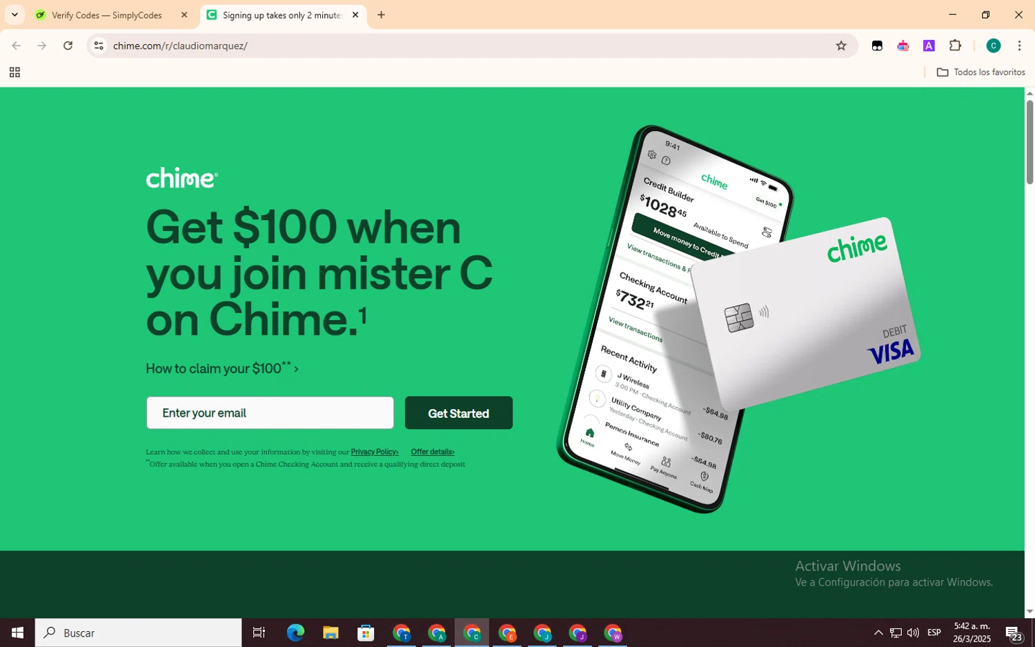Show hidden system tray icons

(878, 633)
